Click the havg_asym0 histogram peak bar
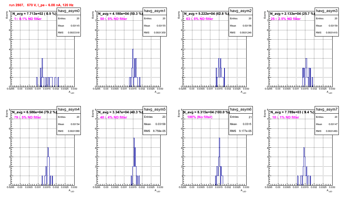The height and width of the screenshot is (197, 344). click(x=42, y=72)
